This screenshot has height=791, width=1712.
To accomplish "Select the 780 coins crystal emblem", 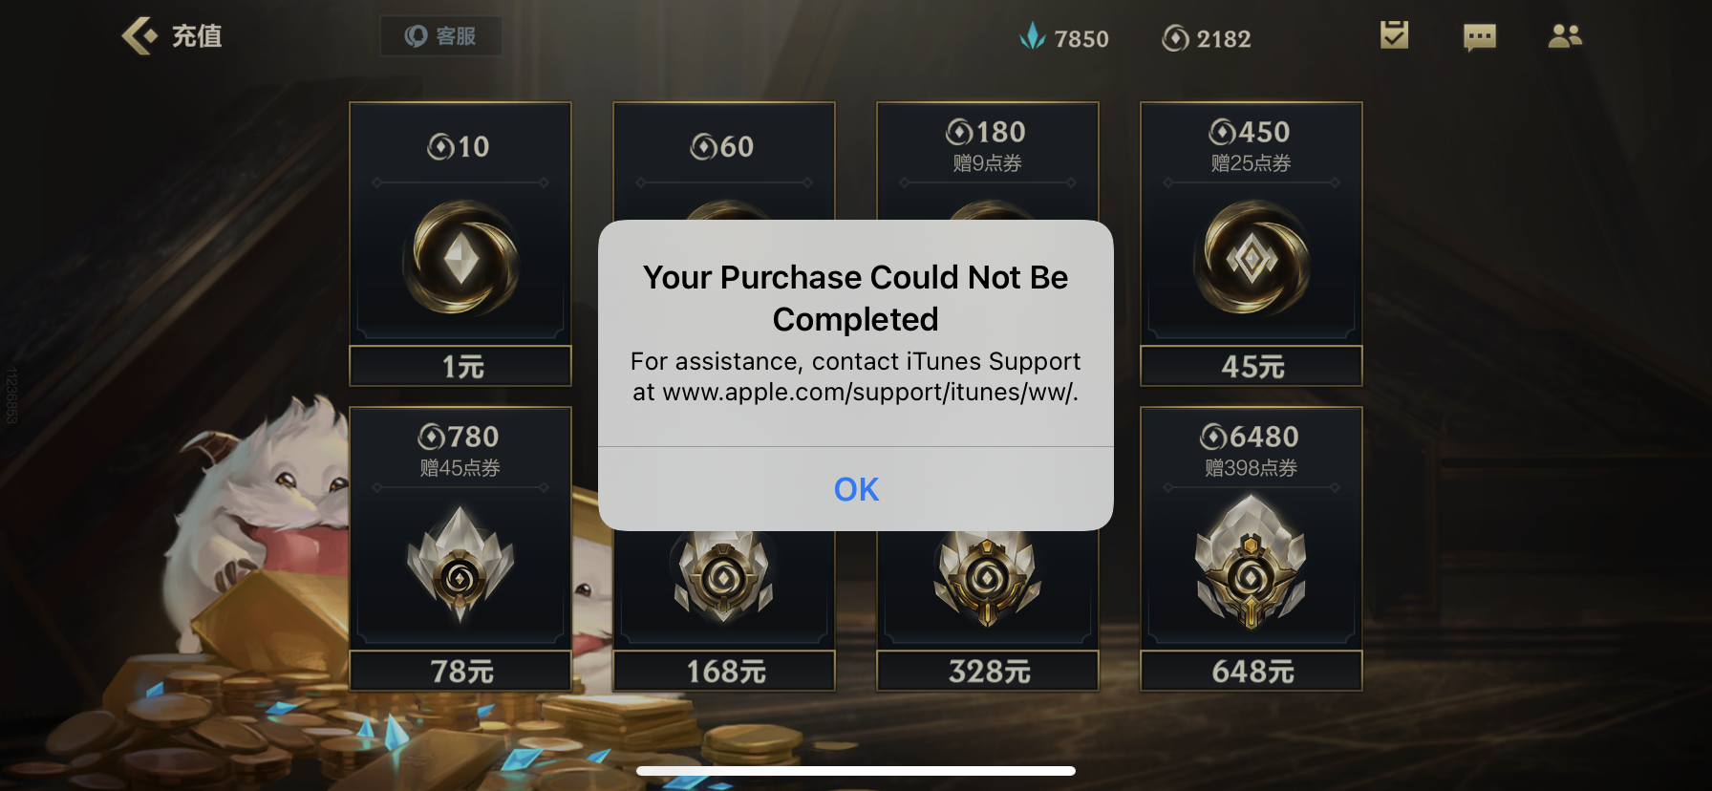I will tap(460, 564).
